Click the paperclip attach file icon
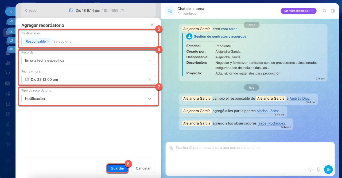 [171, 148]
